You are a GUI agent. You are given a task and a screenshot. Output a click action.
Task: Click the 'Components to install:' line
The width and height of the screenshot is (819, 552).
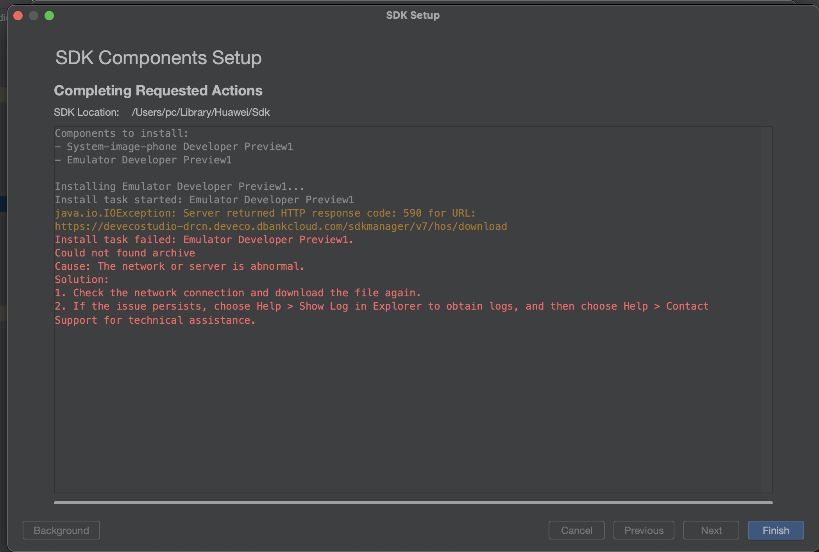pyautogui.click(x=122, y=133)
